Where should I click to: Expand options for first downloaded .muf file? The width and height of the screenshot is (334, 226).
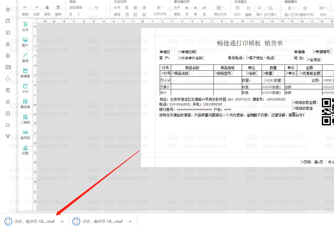62,221
